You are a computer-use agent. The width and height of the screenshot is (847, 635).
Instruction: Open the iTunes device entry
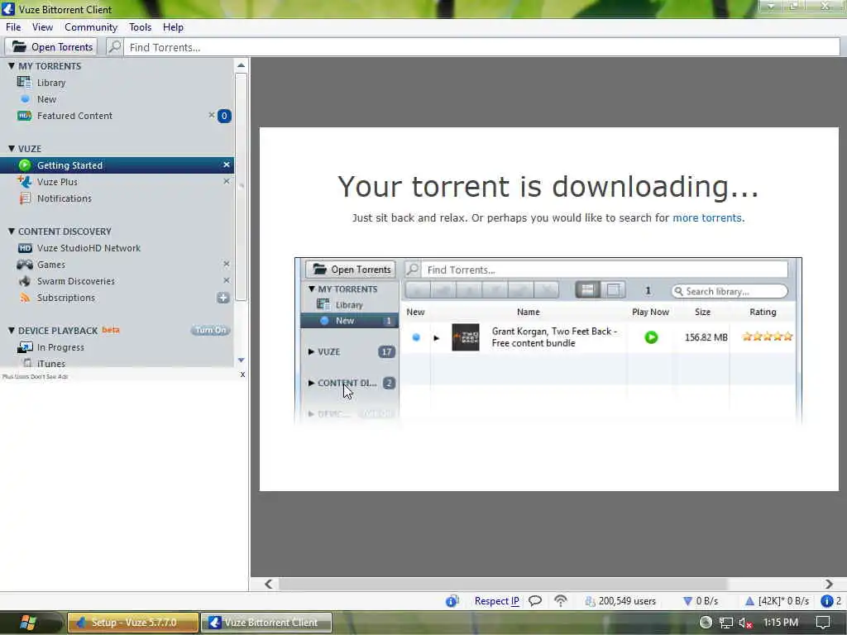click(50, 364)
